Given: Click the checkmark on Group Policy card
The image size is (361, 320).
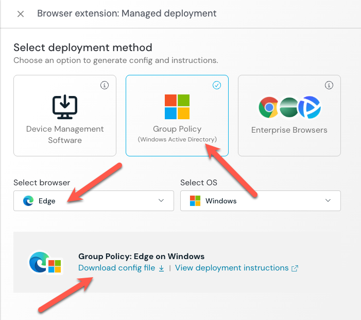Looking at the screenshot, I should pos(217,85).
